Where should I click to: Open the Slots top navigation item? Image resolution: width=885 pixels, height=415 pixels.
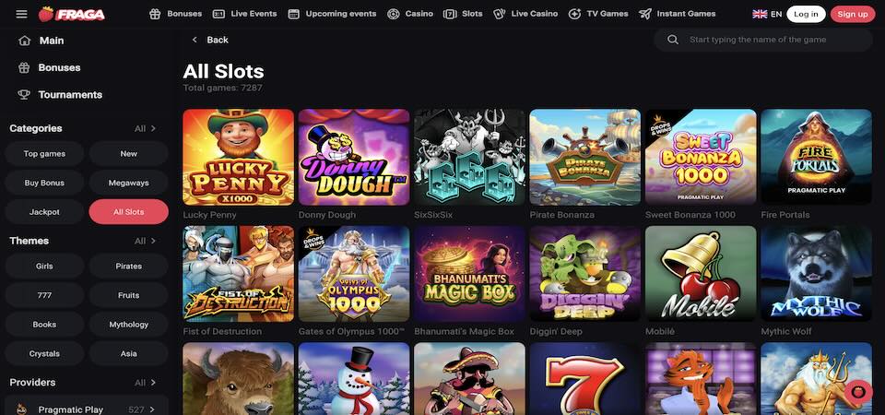pyautogui.click(x=463, y=14)
